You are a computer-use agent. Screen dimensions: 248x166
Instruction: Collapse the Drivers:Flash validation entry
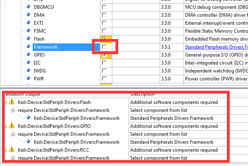click(x=6, y=103)
